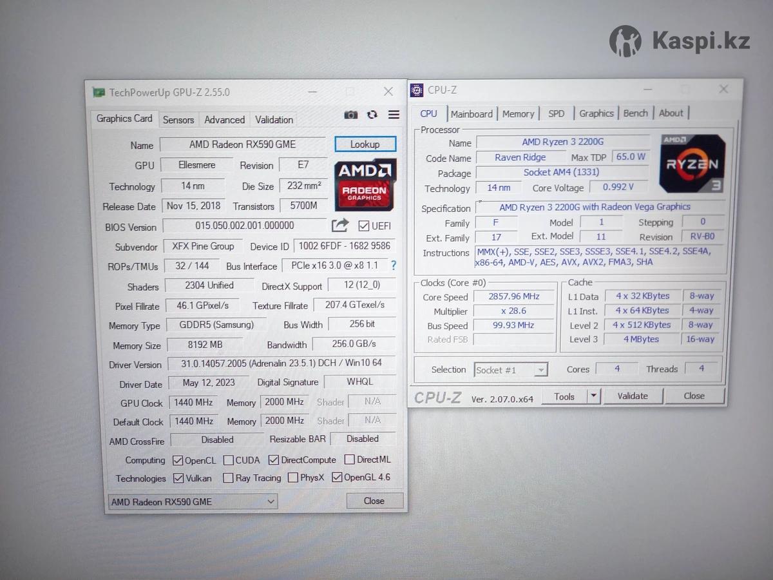The image size is (773, 580).
Task: Switch to the CPU-Z Mainboard tab
Action: [472, 114]
